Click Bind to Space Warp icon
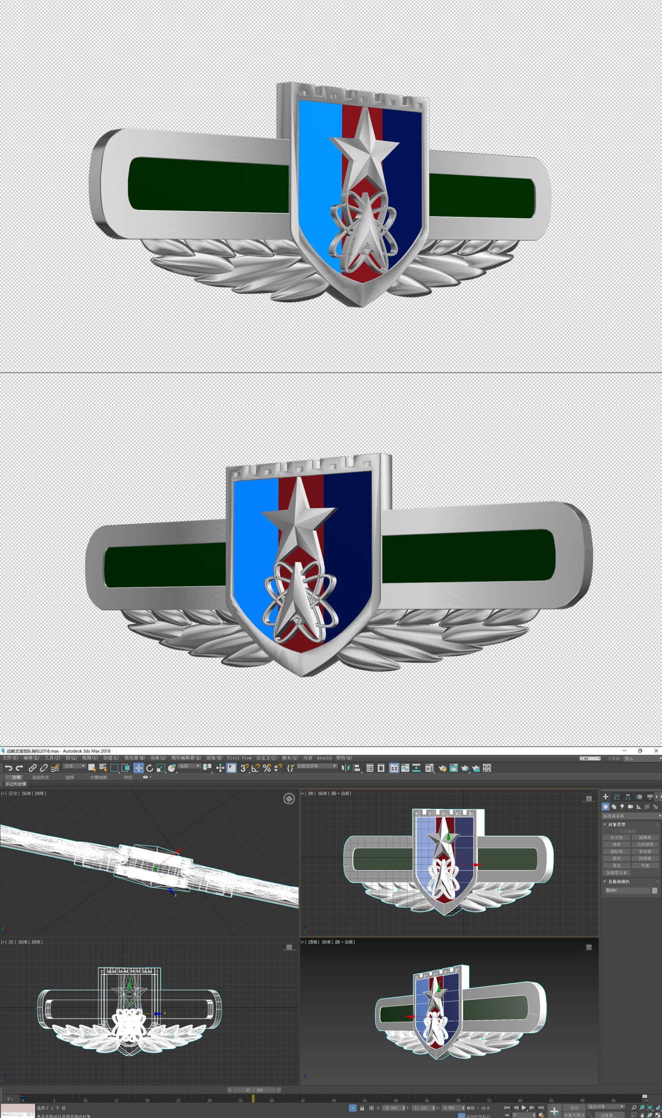This screenshot has height=1118, width=662. (x=55, y=768)
